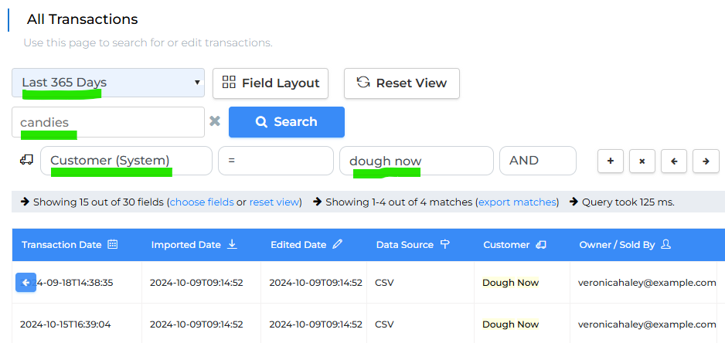Click the Reset View button
Screen dimensions: 725x343
pyautogui.click(x=402, y=83)
